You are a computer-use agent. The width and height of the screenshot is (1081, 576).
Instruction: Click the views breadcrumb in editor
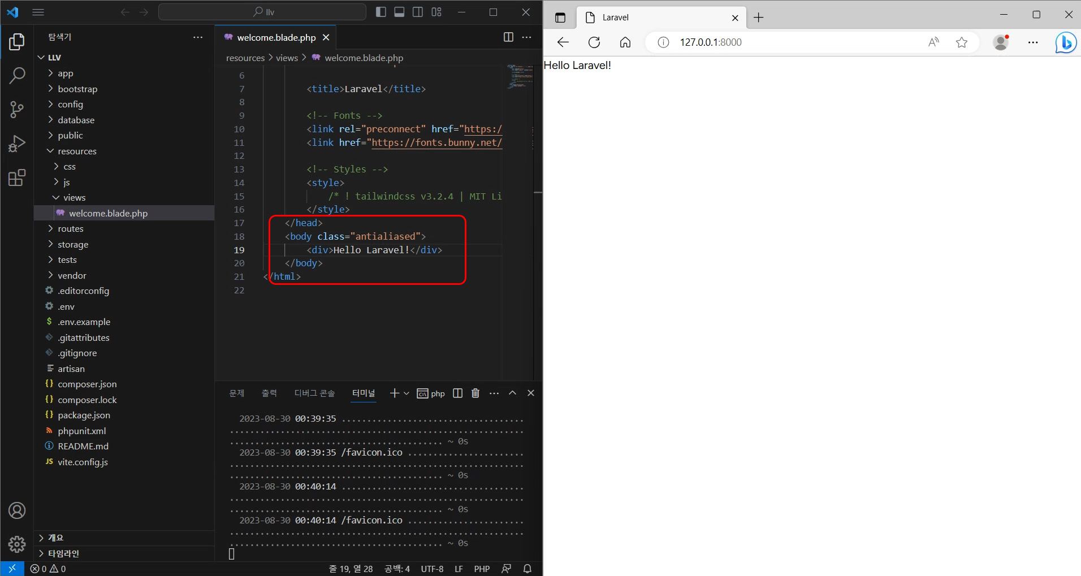(x=287, y=58)
